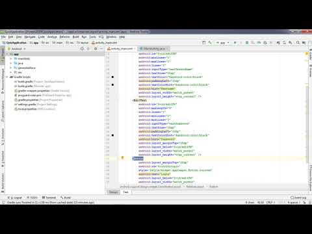Open the View menu

tap(19, 37)
